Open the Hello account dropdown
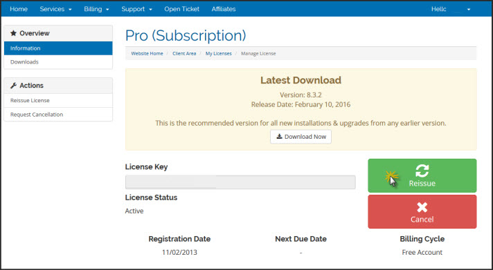 [451, 9]
